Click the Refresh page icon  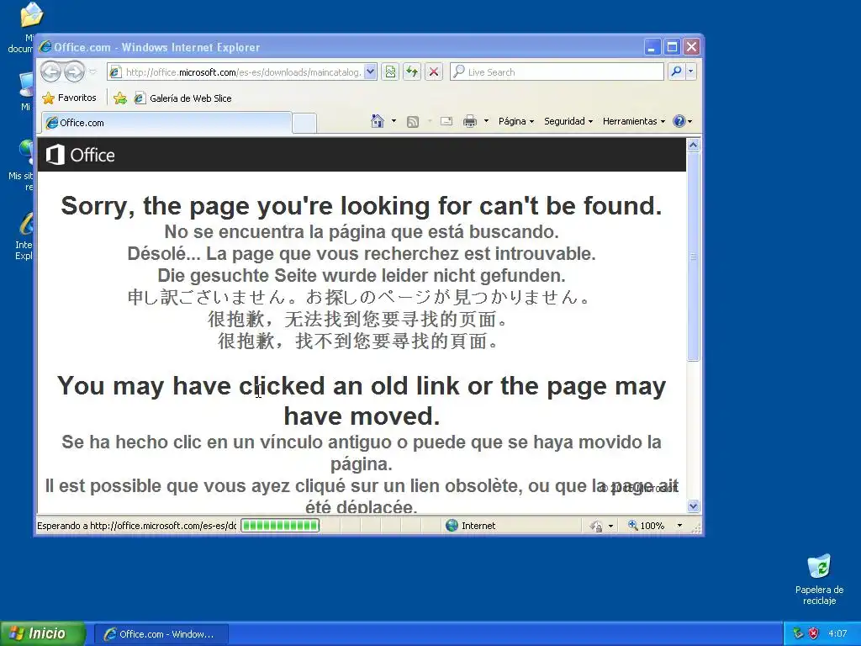click(x=412, y=71)
